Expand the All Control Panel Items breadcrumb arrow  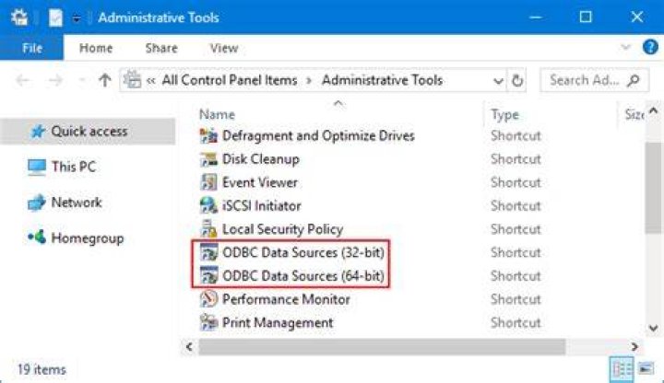pyautogui.click(x=309, y=80)
